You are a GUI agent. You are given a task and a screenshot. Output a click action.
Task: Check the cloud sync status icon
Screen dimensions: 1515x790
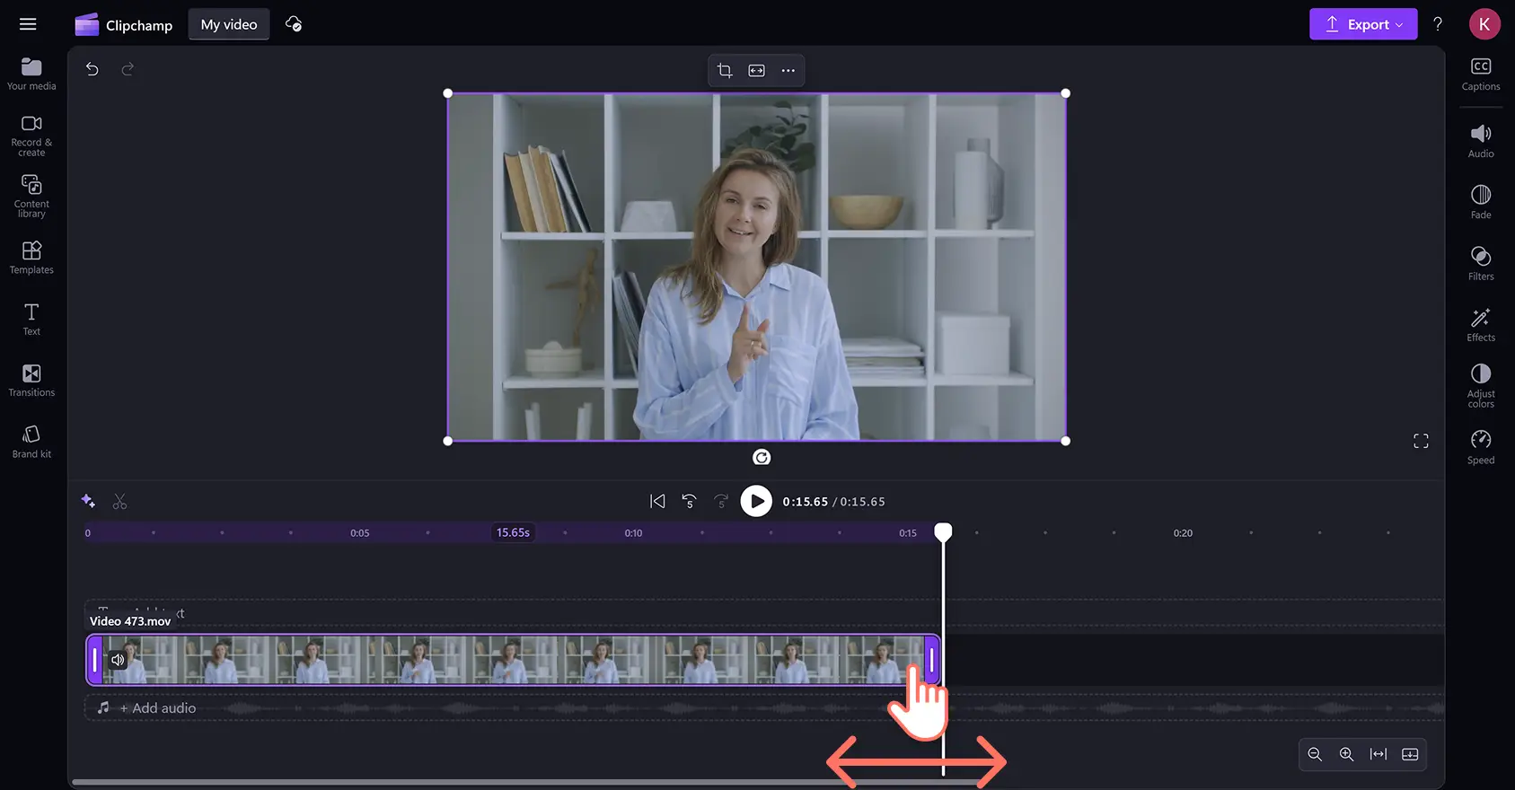point(294,24)
